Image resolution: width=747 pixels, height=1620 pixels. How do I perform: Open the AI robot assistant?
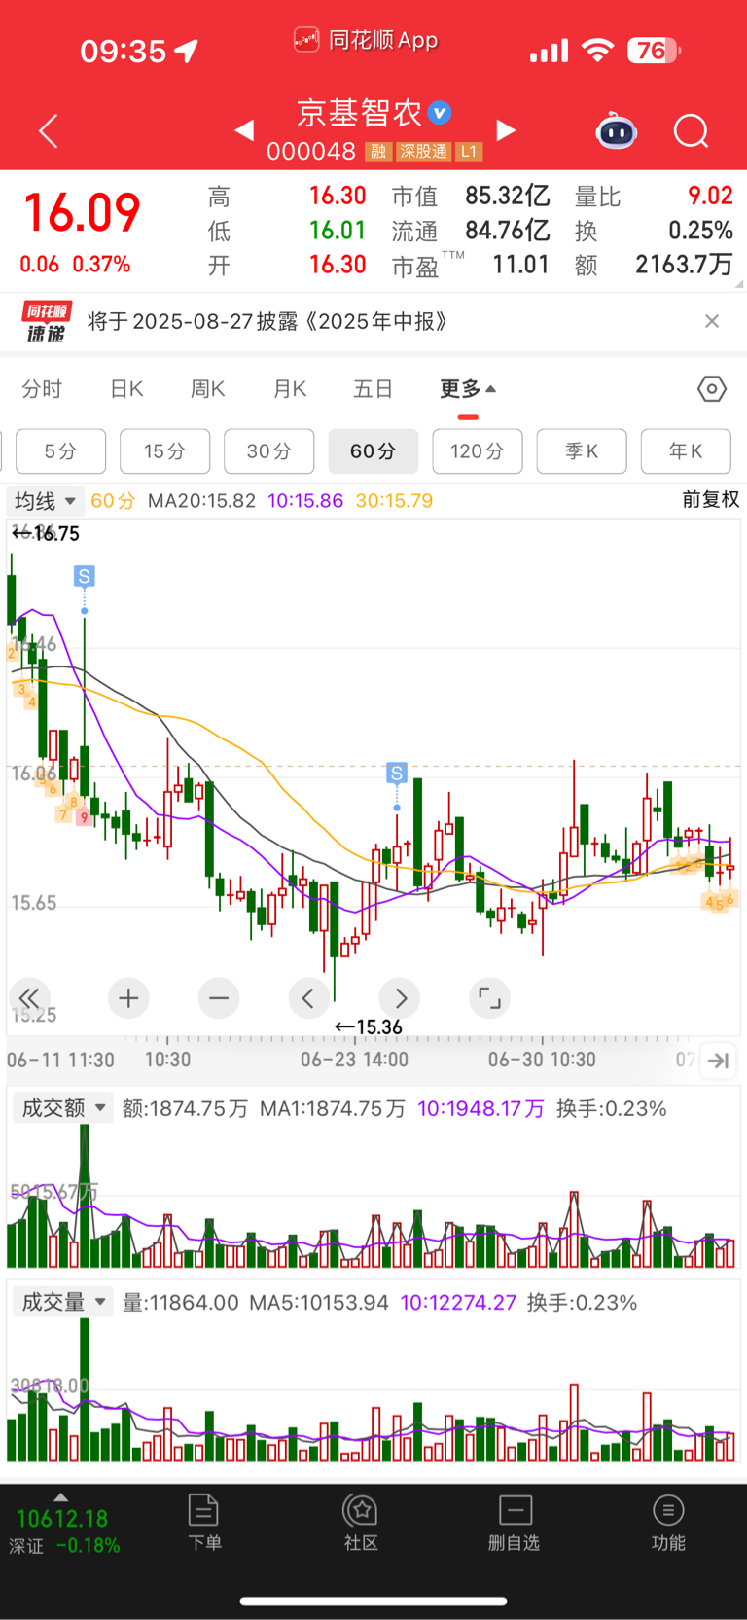617,130
